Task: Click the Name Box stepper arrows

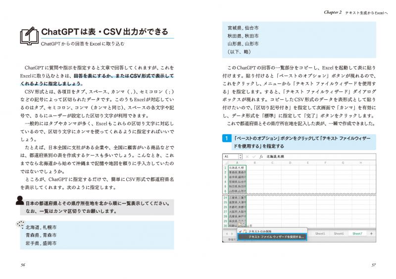Action: click(240, 157)
